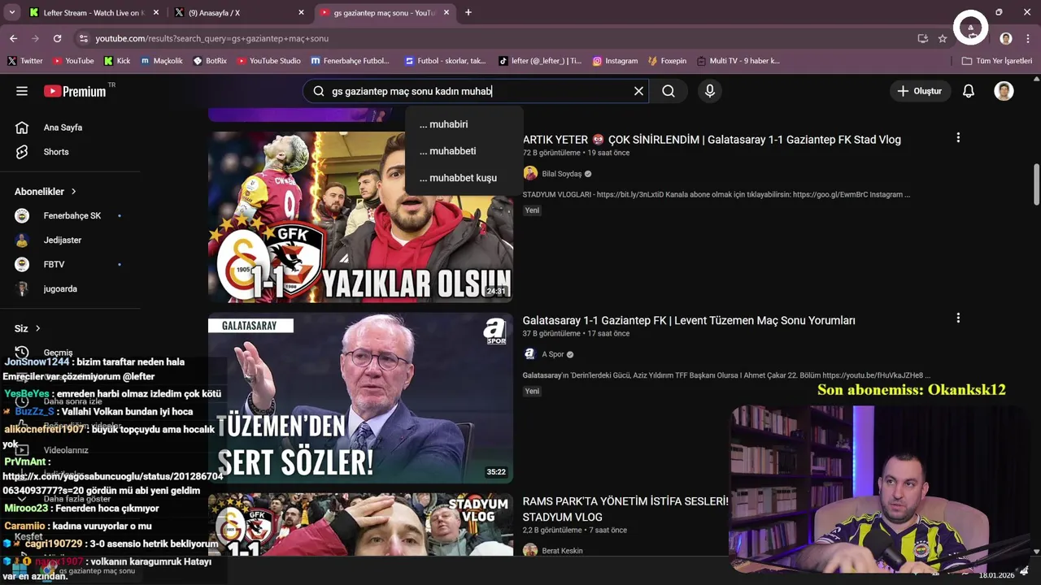1041x585 pixels.
Task: Open Chrome profile avatar
Action: 1006,38
